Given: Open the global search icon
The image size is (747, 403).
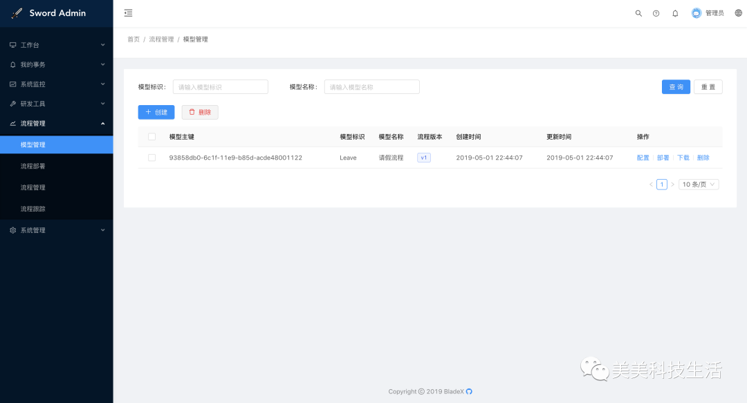Looking at the screenshot, I should [x=638, y=12].
